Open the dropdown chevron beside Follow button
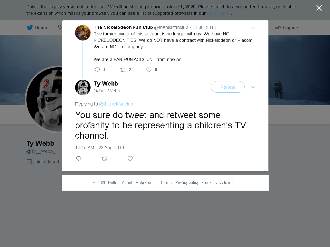 [253, 87]
